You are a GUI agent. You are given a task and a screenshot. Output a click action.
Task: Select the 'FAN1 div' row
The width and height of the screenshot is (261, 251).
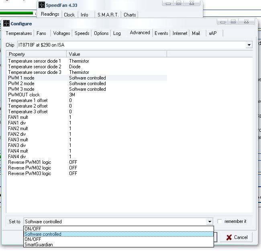[87, 123]
